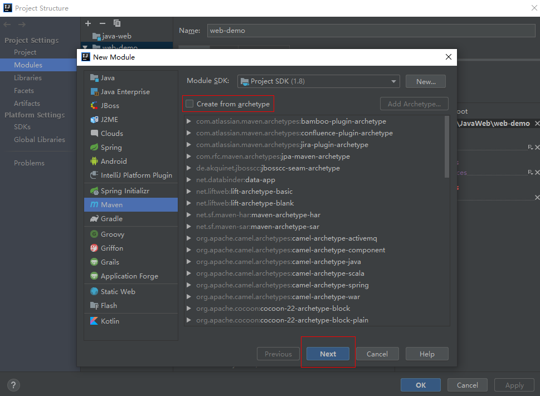Click the Next button
The width and height of the screenshot is (540, 396).
(328, 354)
